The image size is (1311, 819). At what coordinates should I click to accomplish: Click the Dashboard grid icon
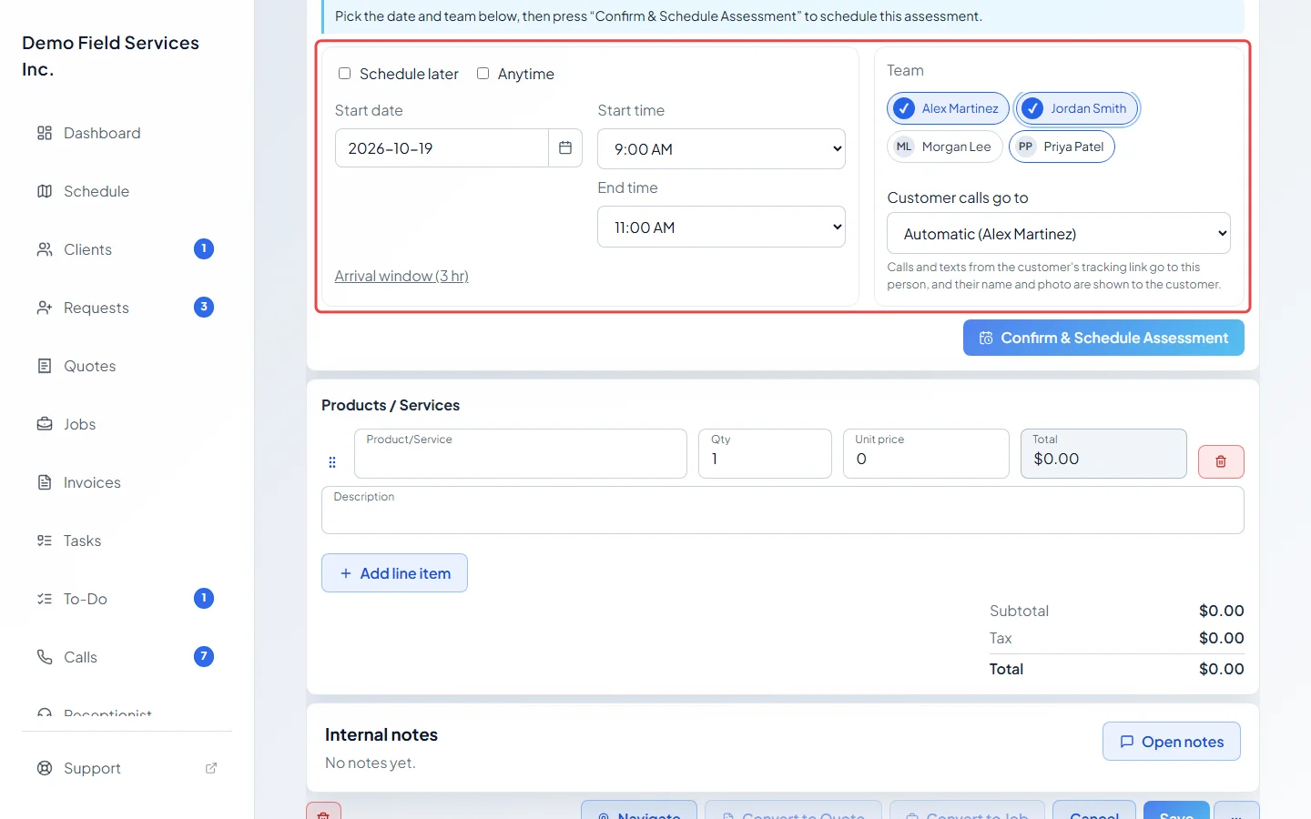tap(45, 133)
